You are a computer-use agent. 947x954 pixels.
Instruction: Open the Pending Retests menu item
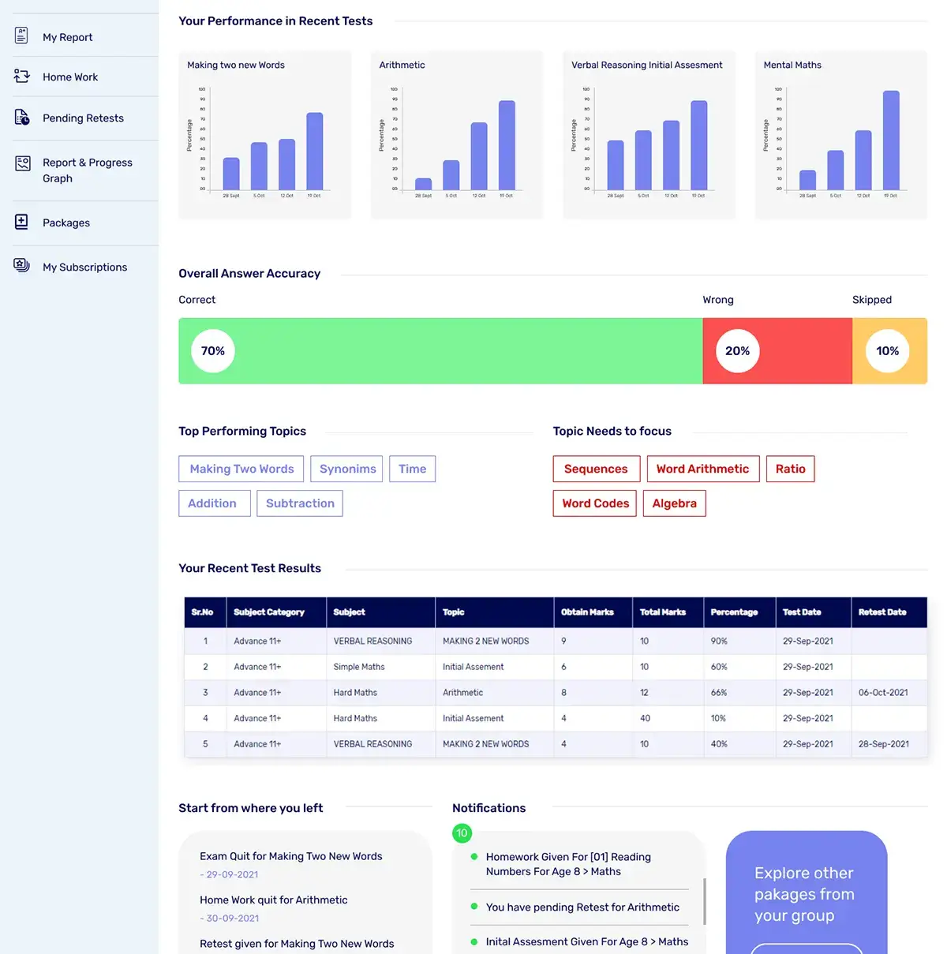(83, 118)
